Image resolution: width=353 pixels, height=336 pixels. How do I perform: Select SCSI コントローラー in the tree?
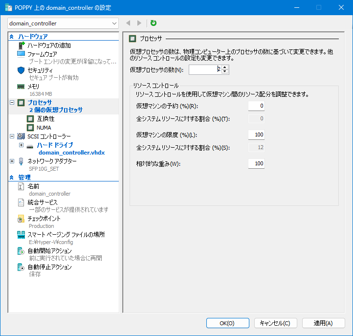point(49,136)
